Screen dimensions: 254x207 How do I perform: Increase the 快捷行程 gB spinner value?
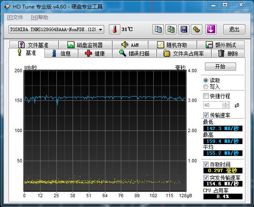click(226, 103)
